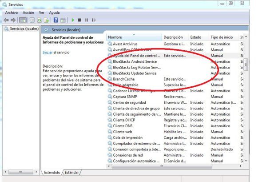The height and width of the screenshot is (182, 266).
Task: Switch to the Estándar tab
Action: point(72,172)
